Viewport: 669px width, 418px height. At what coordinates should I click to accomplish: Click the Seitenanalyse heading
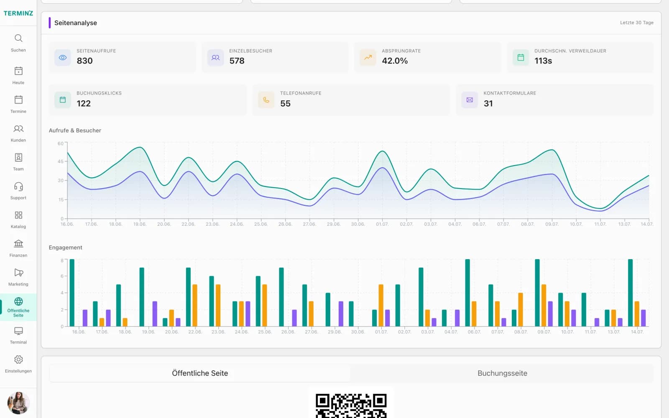[76, 23]
